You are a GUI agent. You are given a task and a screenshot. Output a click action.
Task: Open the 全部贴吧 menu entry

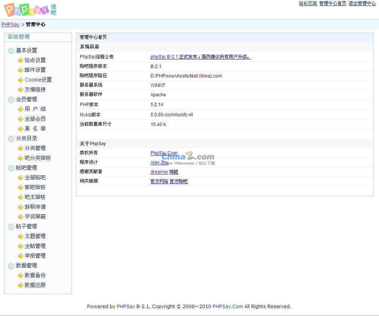click(x=35, y=178)
